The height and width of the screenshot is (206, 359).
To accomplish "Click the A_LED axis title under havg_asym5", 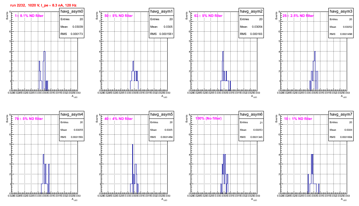I will click(164, 200).
